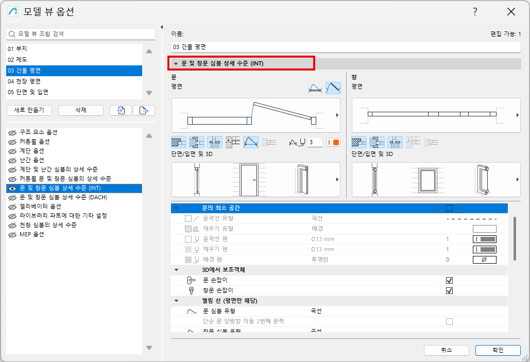
Task: Click the door symbol type icon in 문 심볼 유형 row
Action: pyautogui.click(x=192, y=311)
